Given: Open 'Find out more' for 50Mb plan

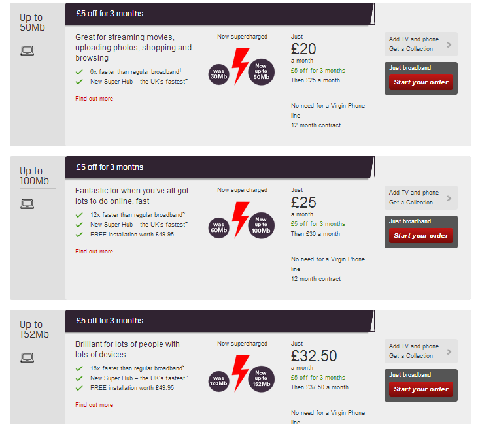Looking at the screenshot, I should click(94, 99).
